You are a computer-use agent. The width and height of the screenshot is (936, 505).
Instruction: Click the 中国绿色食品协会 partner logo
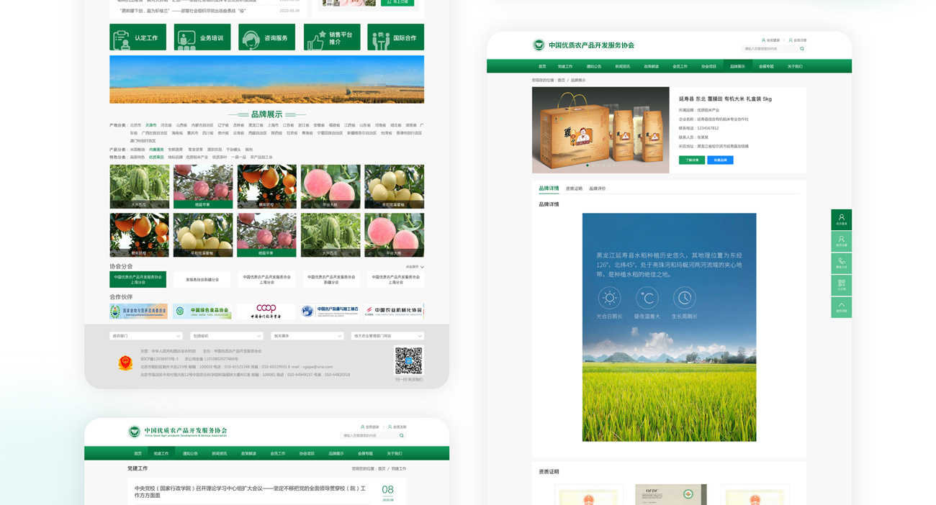[202, 311]
